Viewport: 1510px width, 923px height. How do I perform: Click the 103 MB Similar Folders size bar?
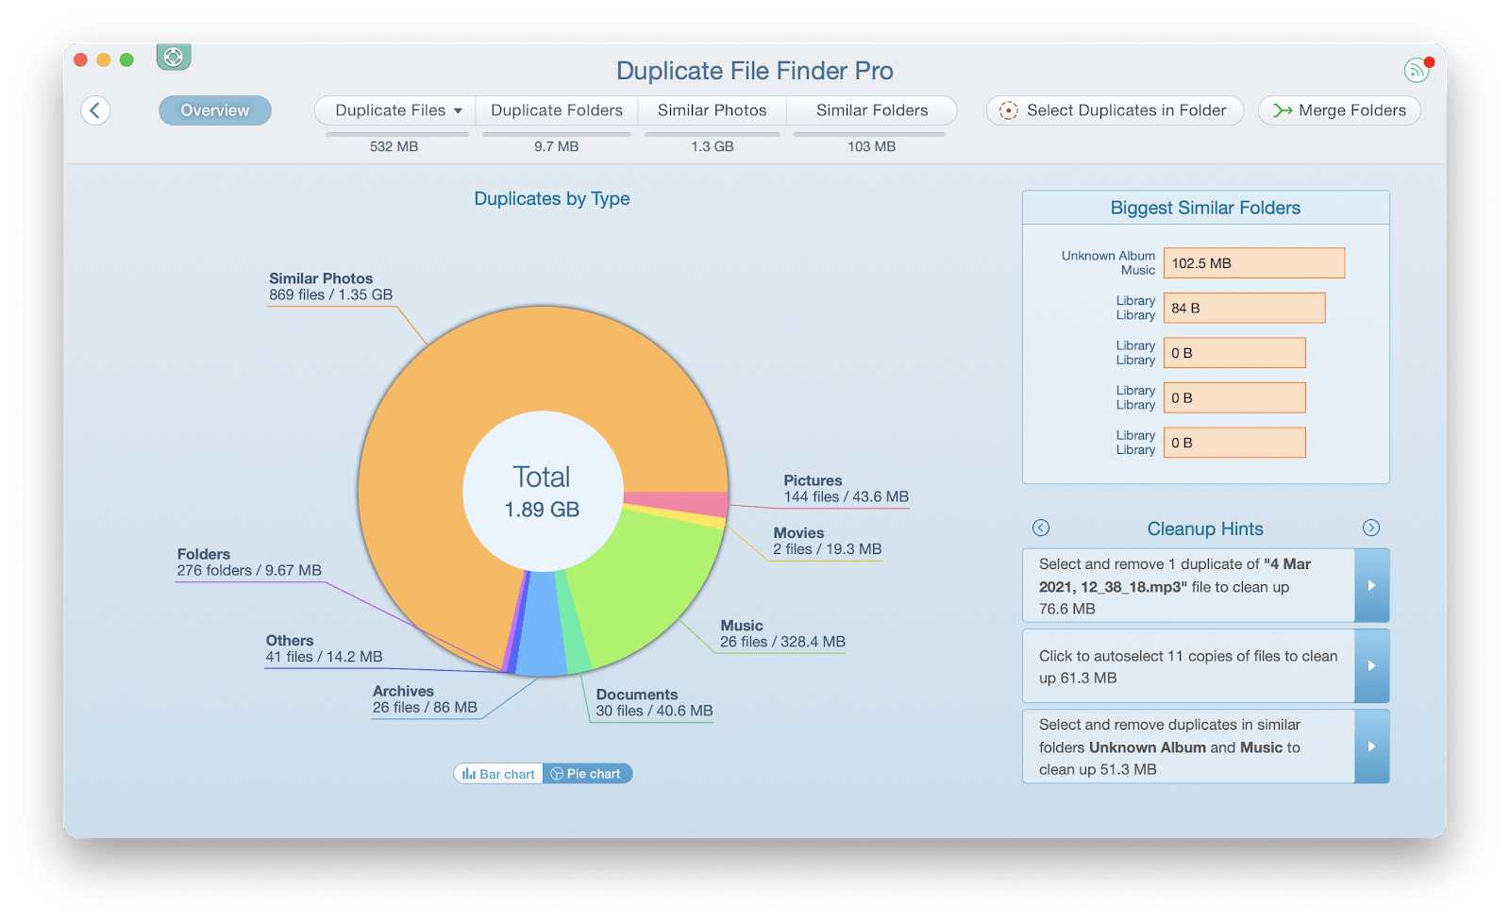869,135
